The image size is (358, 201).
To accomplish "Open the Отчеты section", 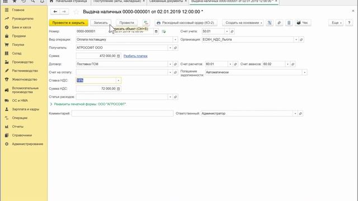I will [x=17, y=127].
